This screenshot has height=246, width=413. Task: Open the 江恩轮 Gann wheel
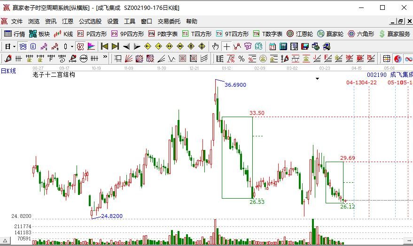coord(300,34)
